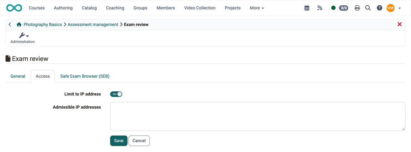Open the Assessment management breadcrumb link
Viewport: 411px width, 152px height.
coord(93,25)
